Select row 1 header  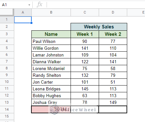(x=7, y=19)
